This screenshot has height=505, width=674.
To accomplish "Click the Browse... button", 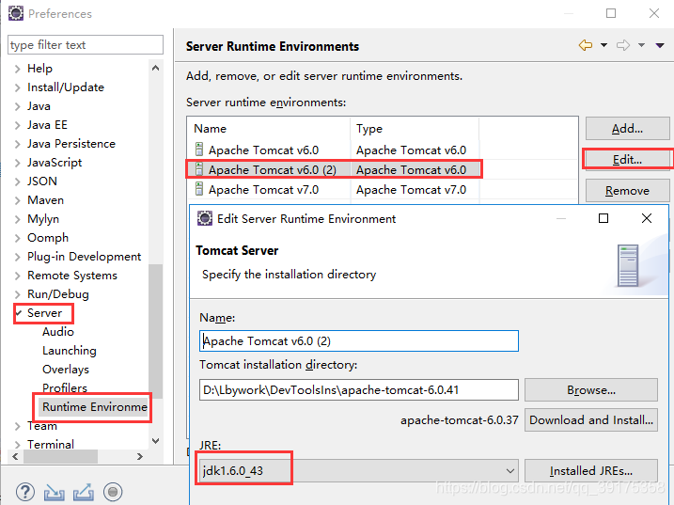I will [x=591, y=389].
